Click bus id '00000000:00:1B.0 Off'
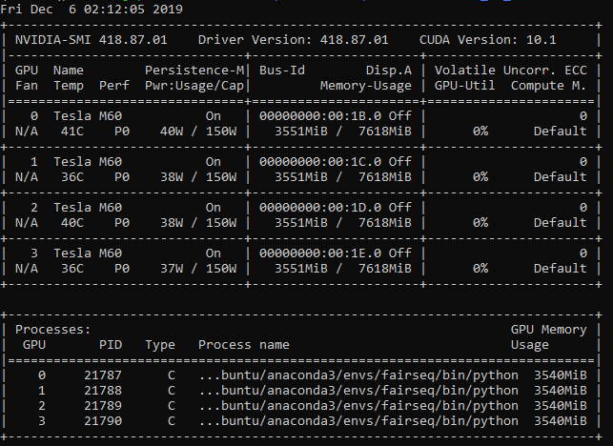The width and height of the screenshot is (613, 446). tap(336, 116)
